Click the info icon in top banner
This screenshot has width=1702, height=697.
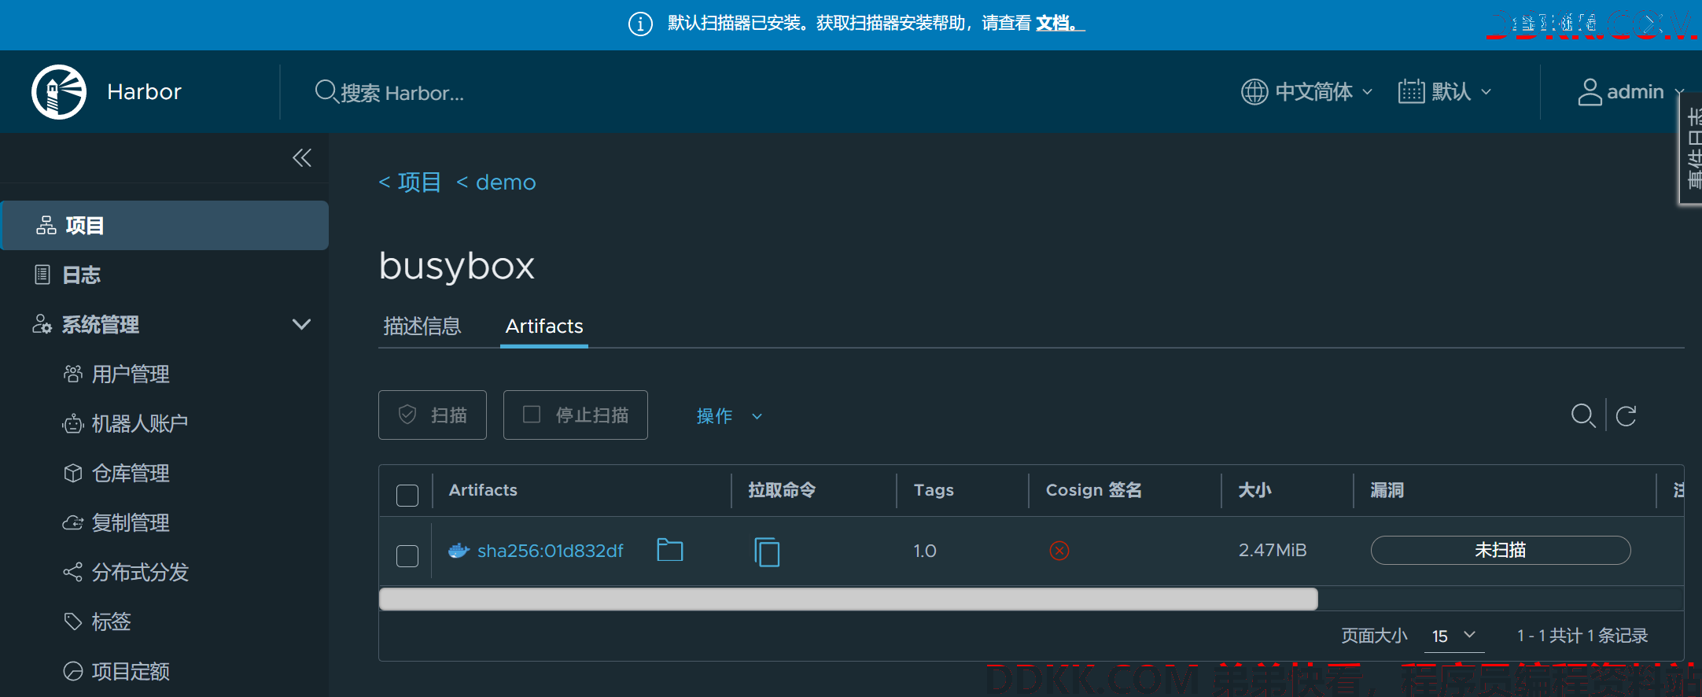coord(640,24)
